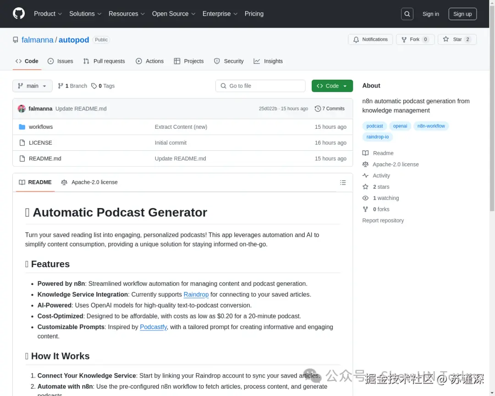Click the Notifications bell button
This screenshot has width=495, height=396.
click(370, 39)
